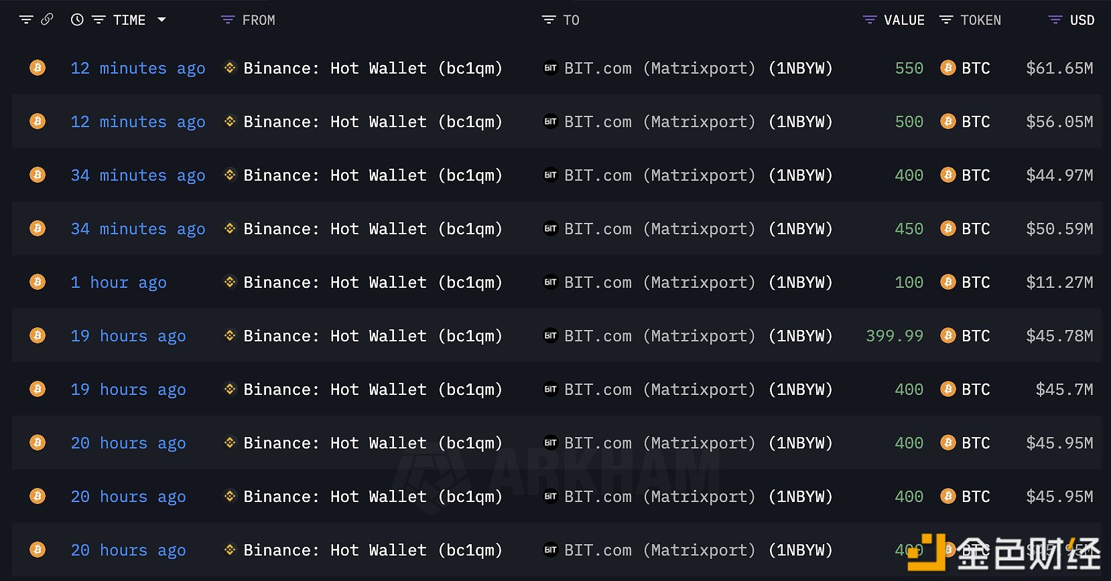
Task: Click the BIT.com logo in the 399.99 BTC row
Action: (550, 335)
